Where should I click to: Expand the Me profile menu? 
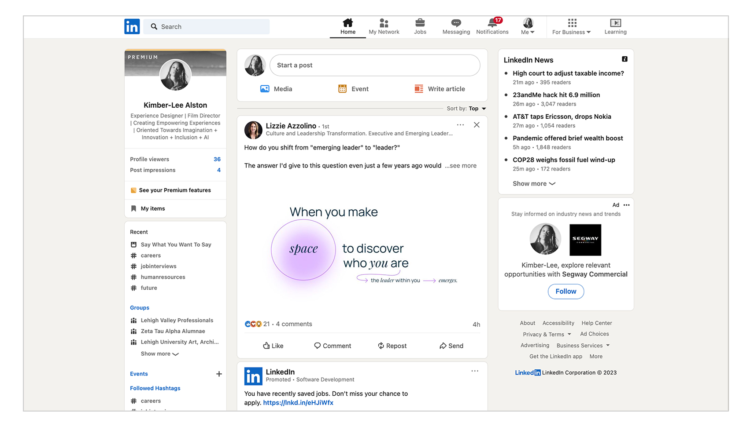click(528, 27)
